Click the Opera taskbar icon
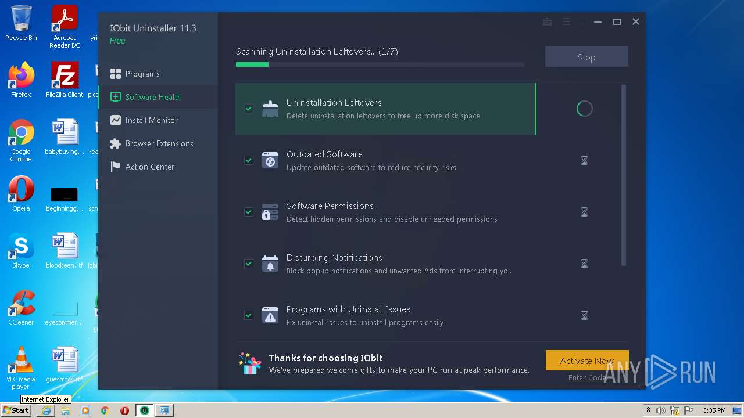The image size is (744, 418). click(124, 410)
